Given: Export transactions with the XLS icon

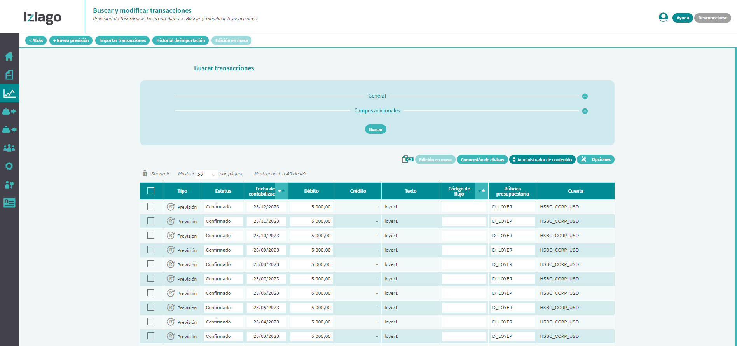Looking at the screenshot, I should point(407,159).
